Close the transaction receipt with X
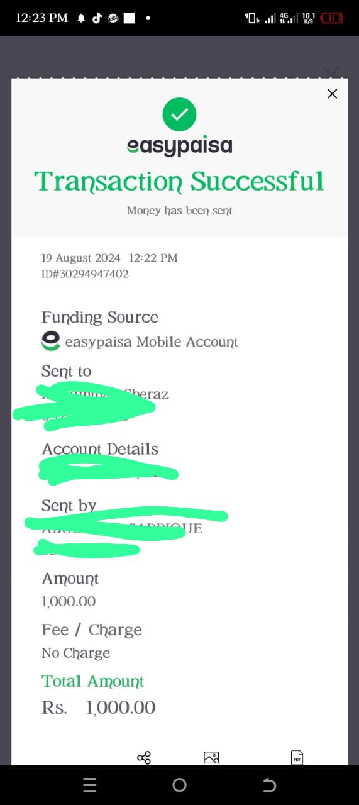Screen dimensions: 359x805 click(333, 94)
